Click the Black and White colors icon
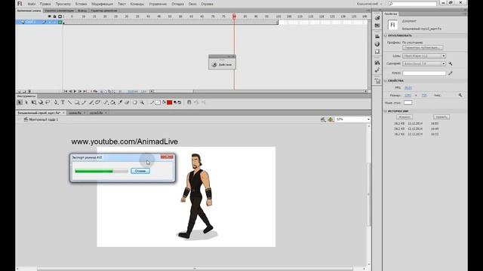 (175, 102)
